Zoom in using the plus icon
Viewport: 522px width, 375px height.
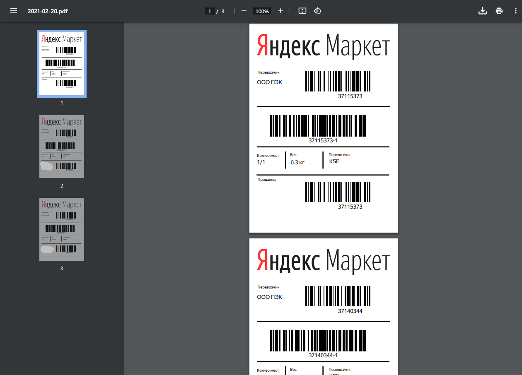[x=280, y=11]
